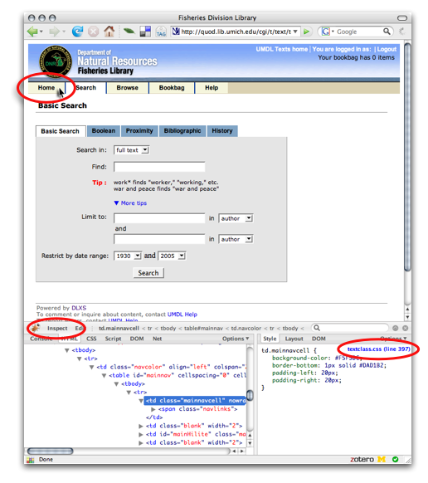Viewport: 428px width, 483px height.
Task: Open the 'Search in' full text dropdown
Action: (x=132, y=150)
